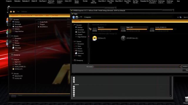This screenshot has height=105, width=188.
Task: Expand Documents node in the Open dialog
Action: tap(74, 44)
